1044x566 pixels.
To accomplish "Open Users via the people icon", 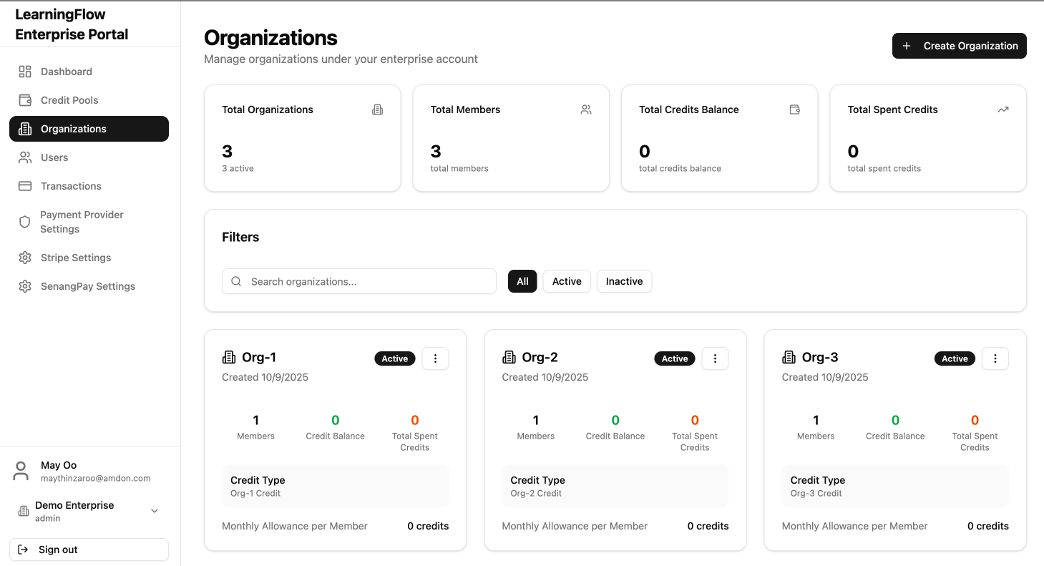I will 26,157.
